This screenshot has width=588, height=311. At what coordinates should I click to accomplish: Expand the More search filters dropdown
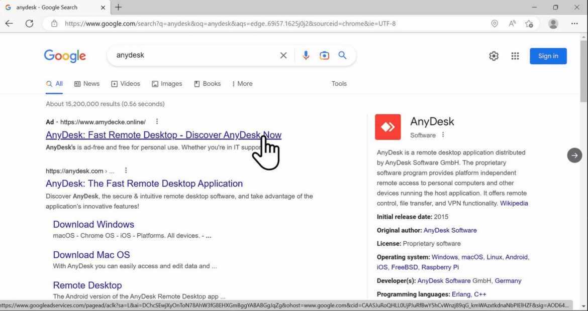point(242,84)
